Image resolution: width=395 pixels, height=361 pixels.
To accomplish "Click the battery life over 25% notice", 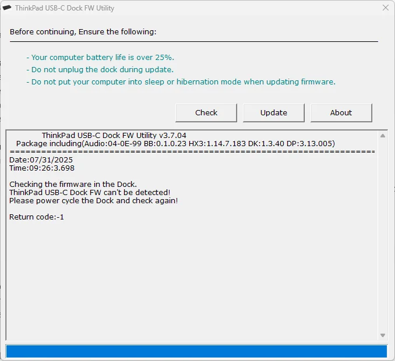I will click(100, 58).
